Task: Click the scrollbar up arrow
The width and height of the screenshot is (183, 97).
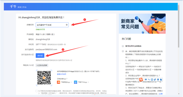Action: [179, 4]
